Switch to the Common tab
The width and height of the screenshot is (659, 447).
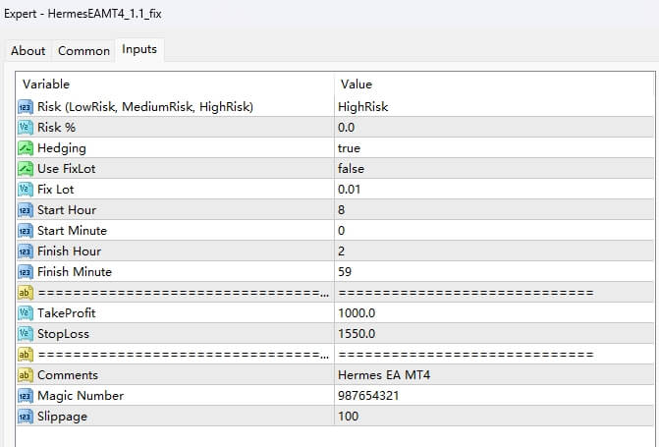(83, 51)
